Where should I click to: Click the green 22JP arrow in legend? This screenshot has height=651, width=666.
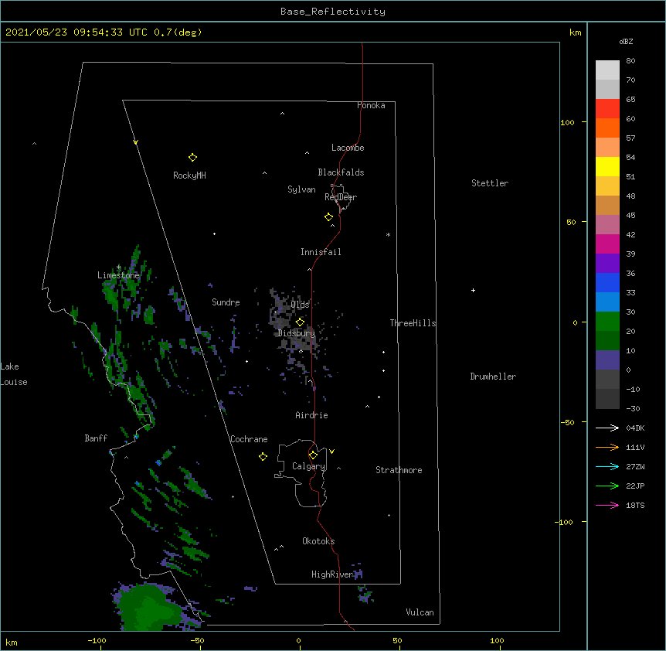pos(607,486)
